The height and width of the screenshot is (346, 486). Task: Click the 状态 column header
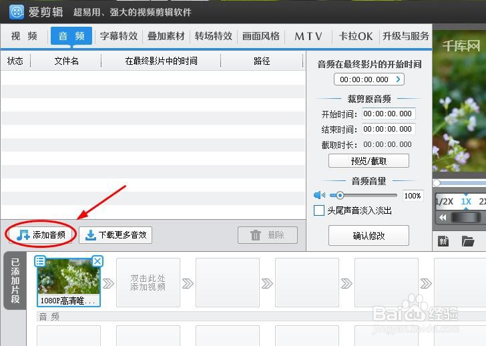(x=15, y=61)
